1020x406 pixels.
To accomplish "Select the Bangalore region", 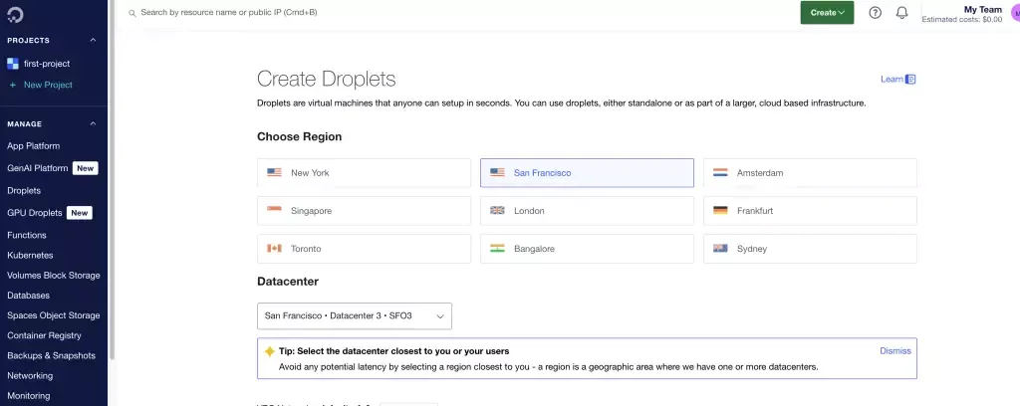I will coord(587,248).
